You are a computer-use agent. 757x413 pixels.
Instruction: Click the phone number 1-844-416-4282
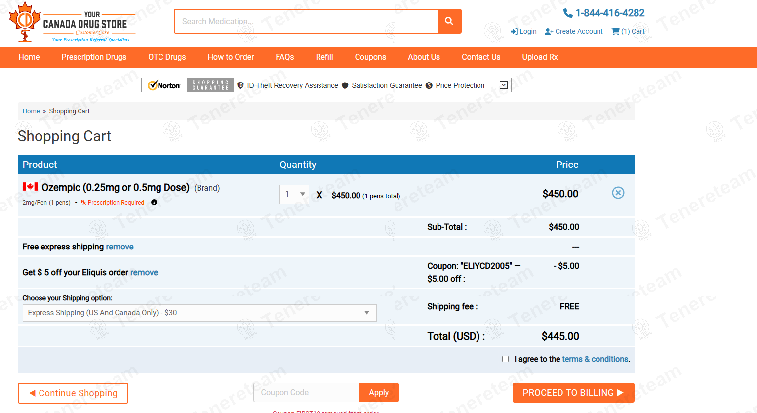tap(604, 13)
